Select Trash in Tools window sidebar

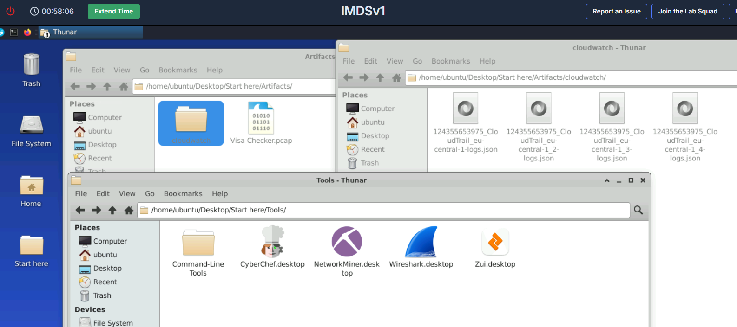[x=96, y=295]
